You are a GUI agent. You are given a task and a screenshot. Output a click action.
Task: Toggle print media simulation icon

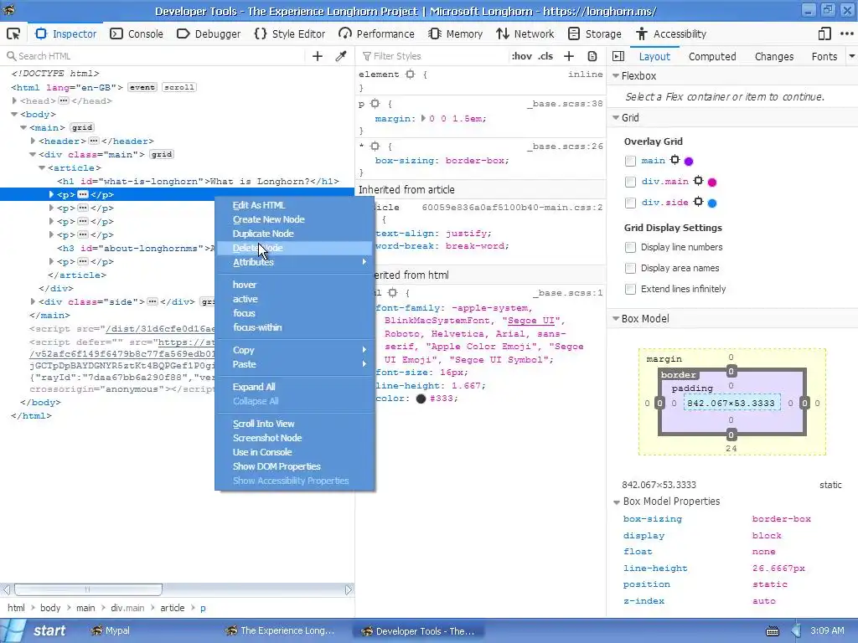592,56
